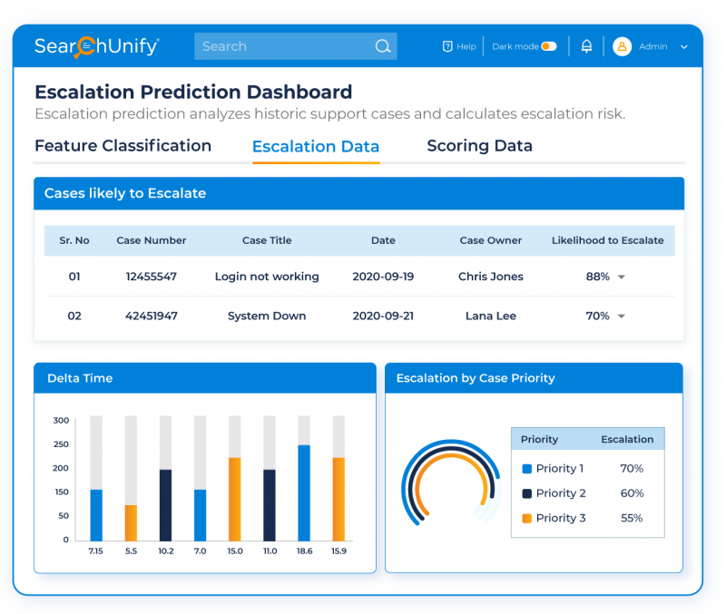Focus the Search input field
726x614 pixels.
pos(296,46)
